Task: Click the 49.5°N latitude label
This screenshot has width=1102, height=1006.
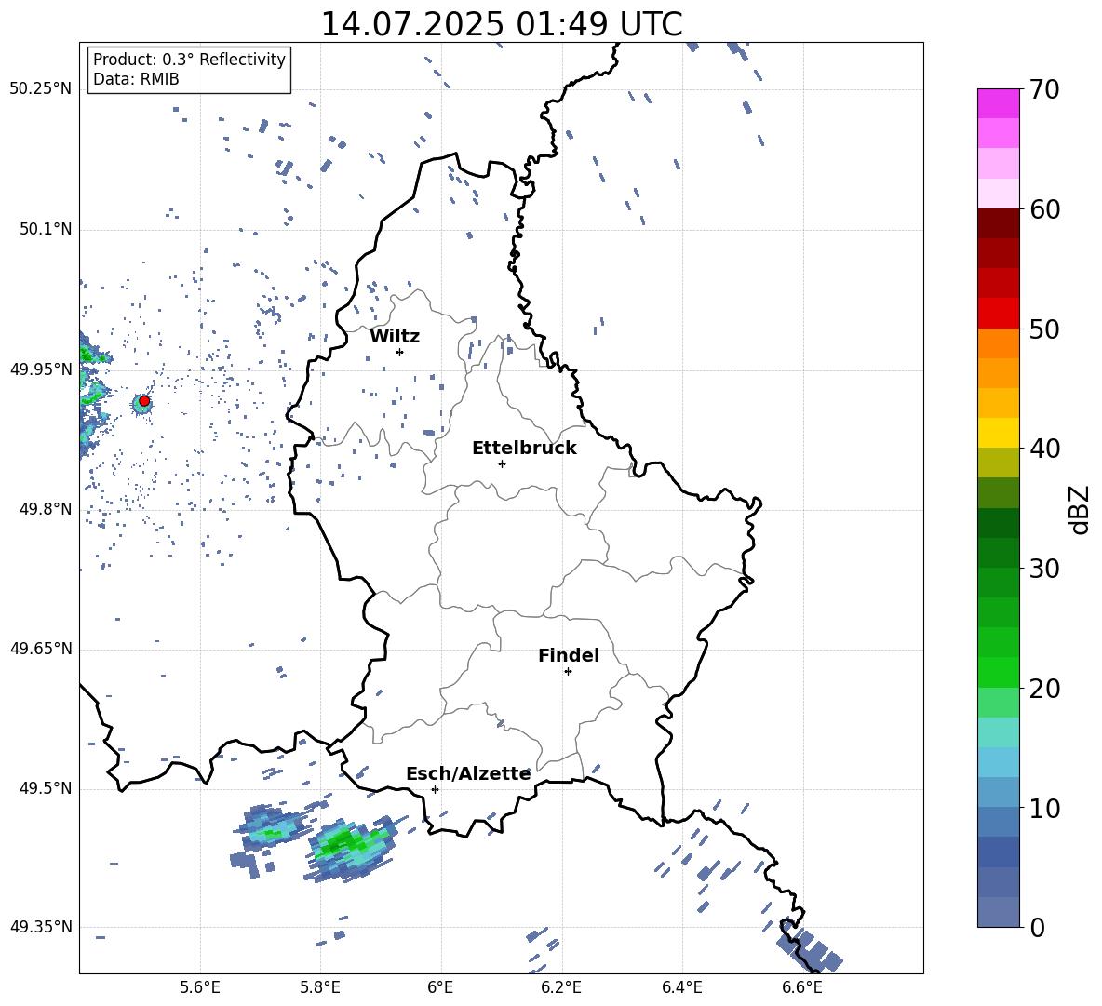Action: pyautogui.click(x=46, y=788)
